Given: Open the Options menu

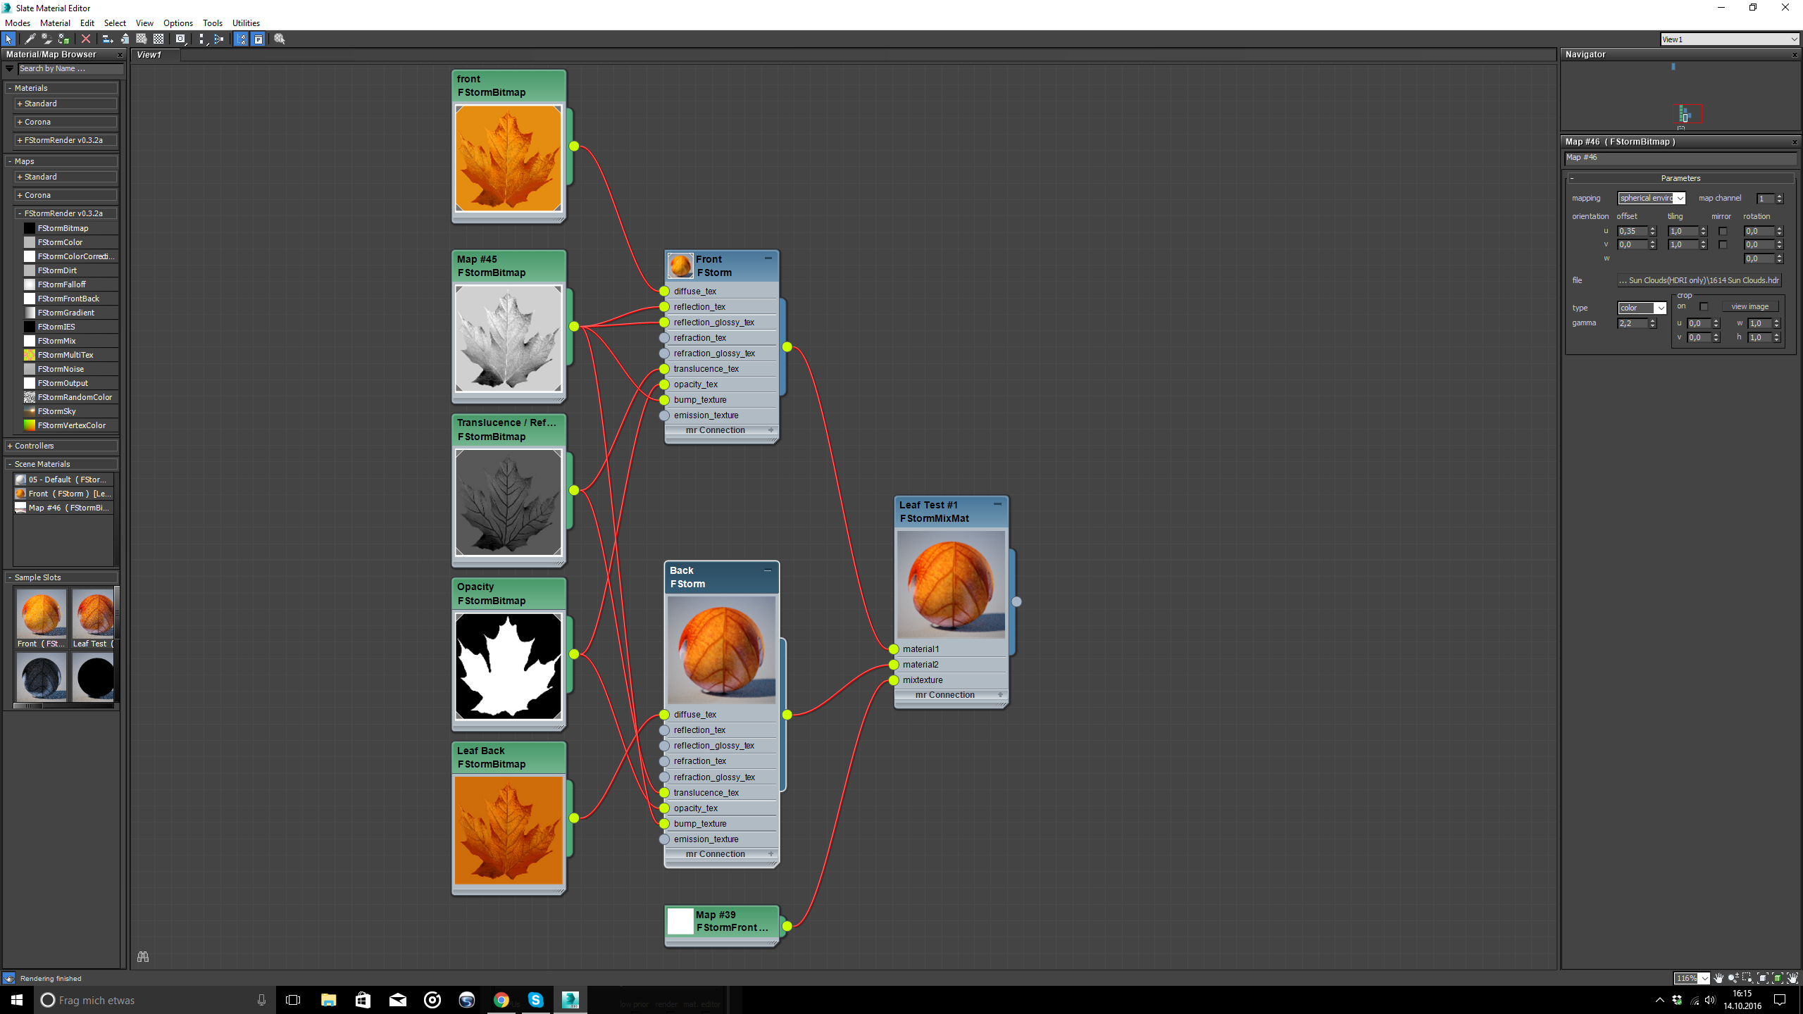Looking at the screenshot, I should coord(178,23).
